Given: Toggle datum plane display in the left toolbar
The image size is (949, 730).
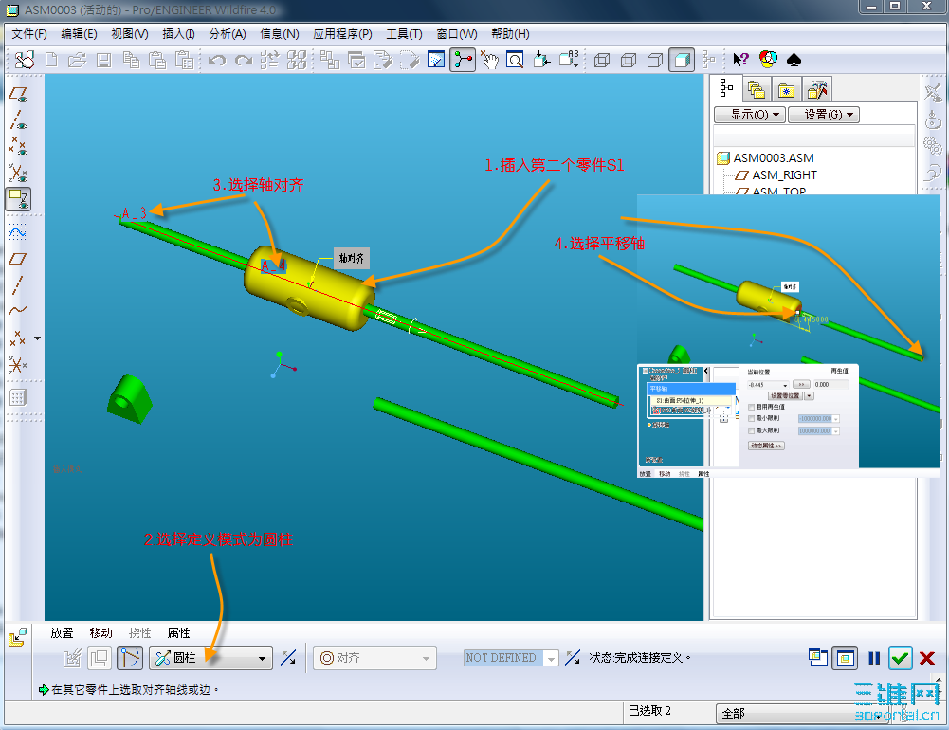Looking at the screenshot, I should coord(18,95).
